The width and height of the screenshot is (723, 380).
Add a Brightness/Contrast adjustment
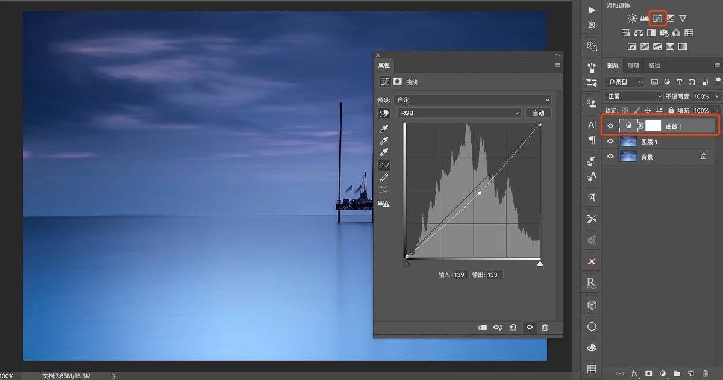(632, 19)
